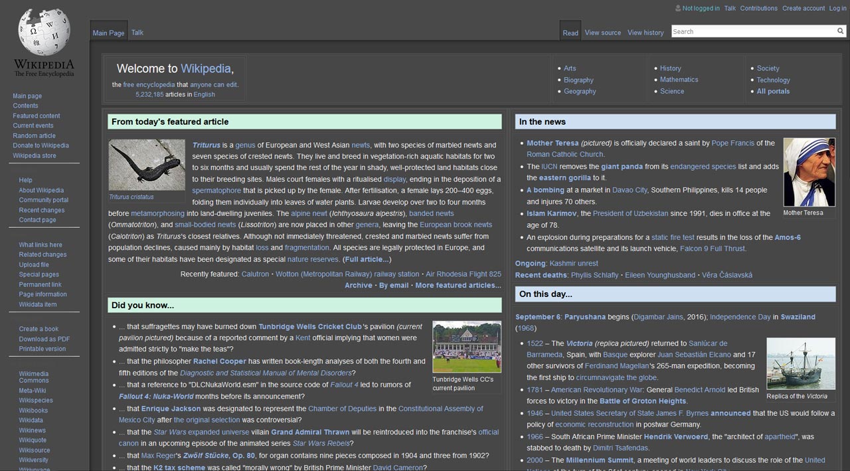Image resolution: width=850 pixels, height=471 pixels.
Task: Open the Contact page link
Action: pyautogui.click(x=37, y=220)
